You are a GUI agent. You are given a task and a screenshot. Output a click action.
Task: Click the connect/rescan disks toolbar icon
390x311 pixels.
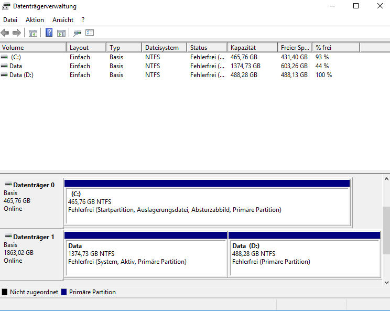pos(77,33)
